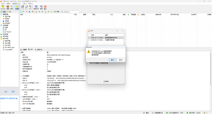Click the statistics panel vertical scrollbar
212x114 pixels.
[x=210, y=69]
